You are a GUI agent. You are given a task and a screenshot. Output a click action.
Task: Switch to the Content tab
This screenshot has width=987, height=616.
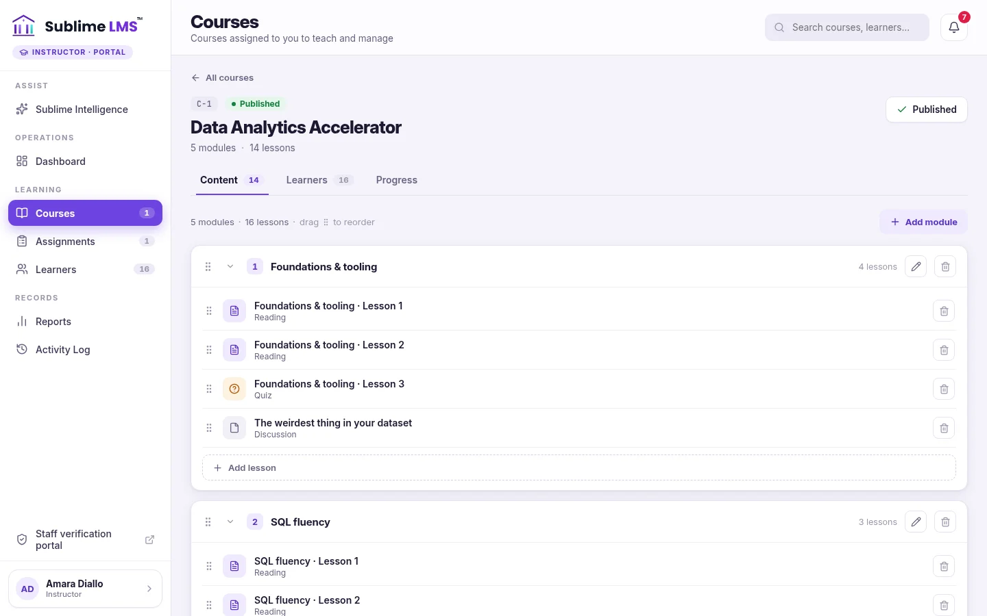232,180
